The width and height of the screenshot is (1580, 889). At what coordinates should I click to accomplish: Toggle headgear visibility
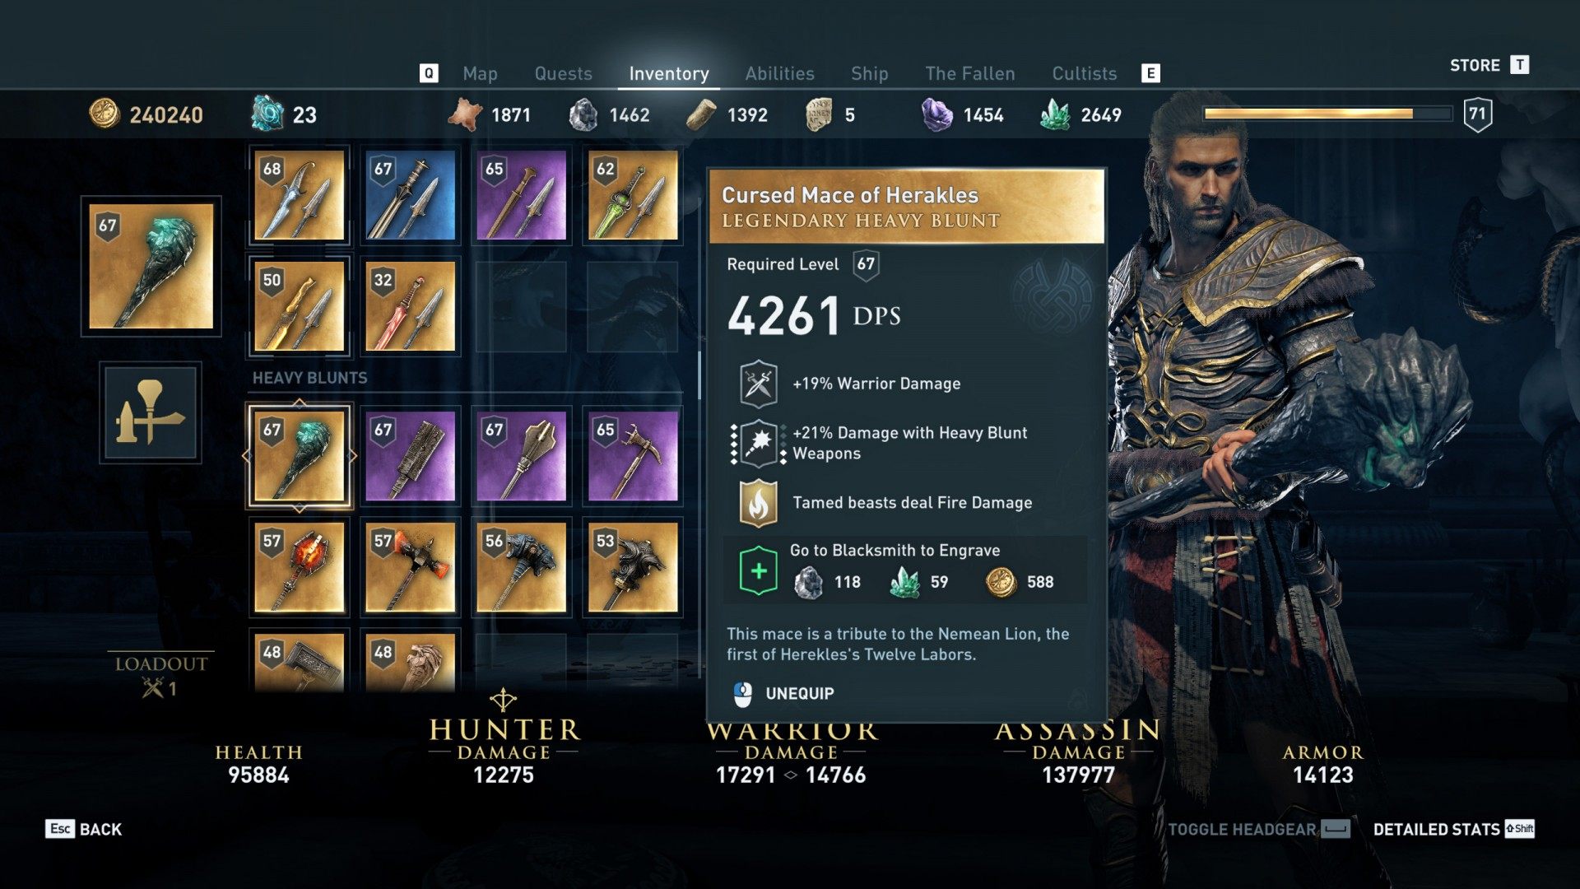point(1259,829)
